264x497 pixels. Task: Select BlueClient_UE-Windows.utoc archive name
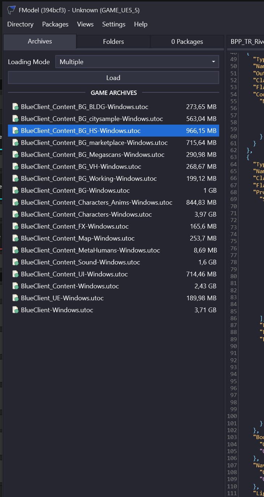click(62, 298)
